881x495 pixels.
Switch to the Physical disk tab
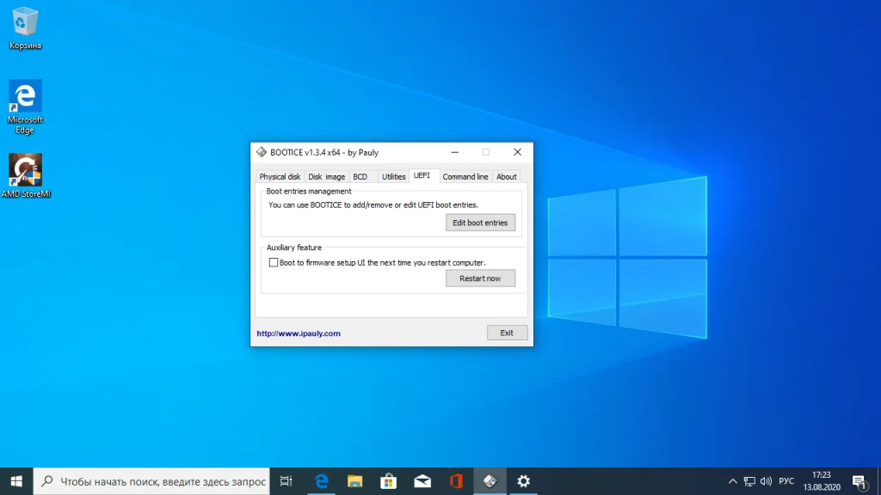click(x=280, y=176)
